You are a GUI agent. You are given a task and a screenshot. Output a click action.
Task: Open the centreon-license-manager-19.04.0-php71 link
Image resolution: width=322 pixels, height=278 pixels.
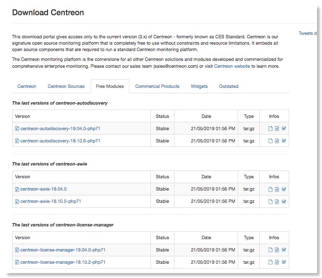click(x=63, y=250)
